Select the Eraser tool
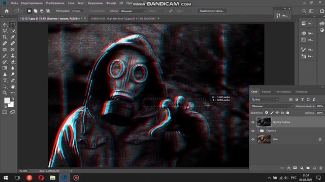325x182 pixels. 13,62
